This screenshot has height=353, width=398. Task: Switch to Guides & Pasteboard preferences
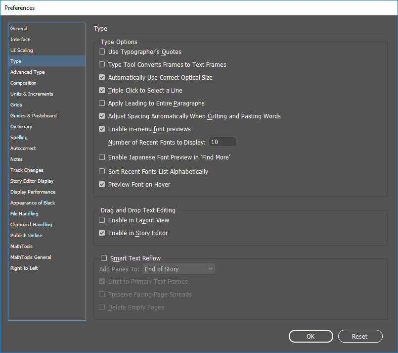34,116
